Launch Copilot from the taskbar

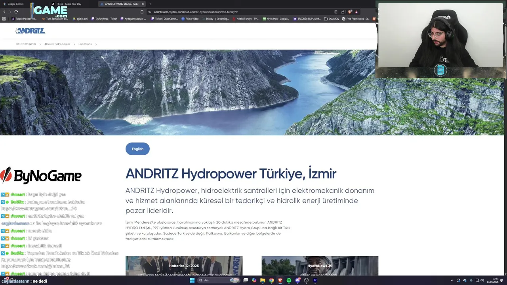tap(254, 280)
